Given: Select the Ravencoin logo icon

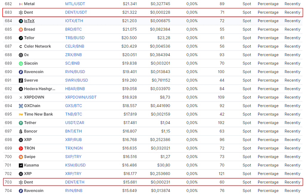Looking at the screenshot, I should click(21, 72).
